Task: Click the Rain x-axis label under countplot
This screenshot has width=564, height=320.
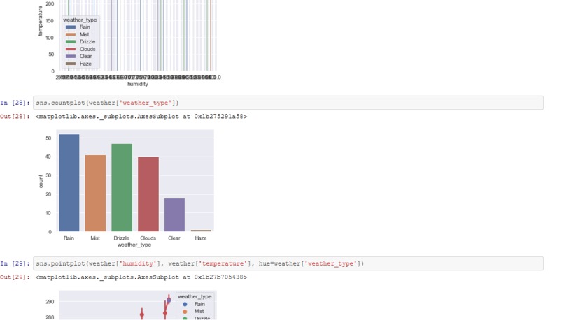Action: 69,238
